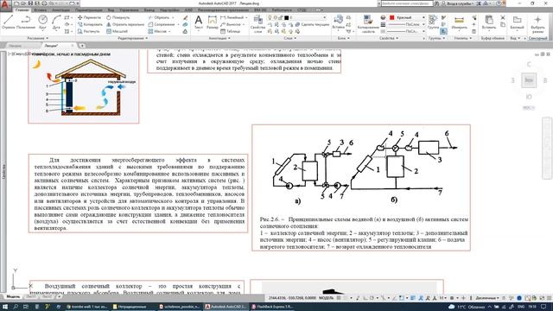Click the Вставить (Paste) icon
The height and width of the screenshot is (311, 553).
coord(489,22)
